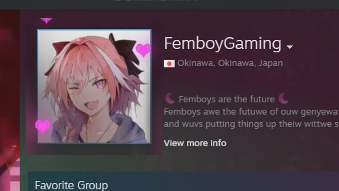Click the Japan flag icon
The image size is (339, 191).
[x=169, y=64]
